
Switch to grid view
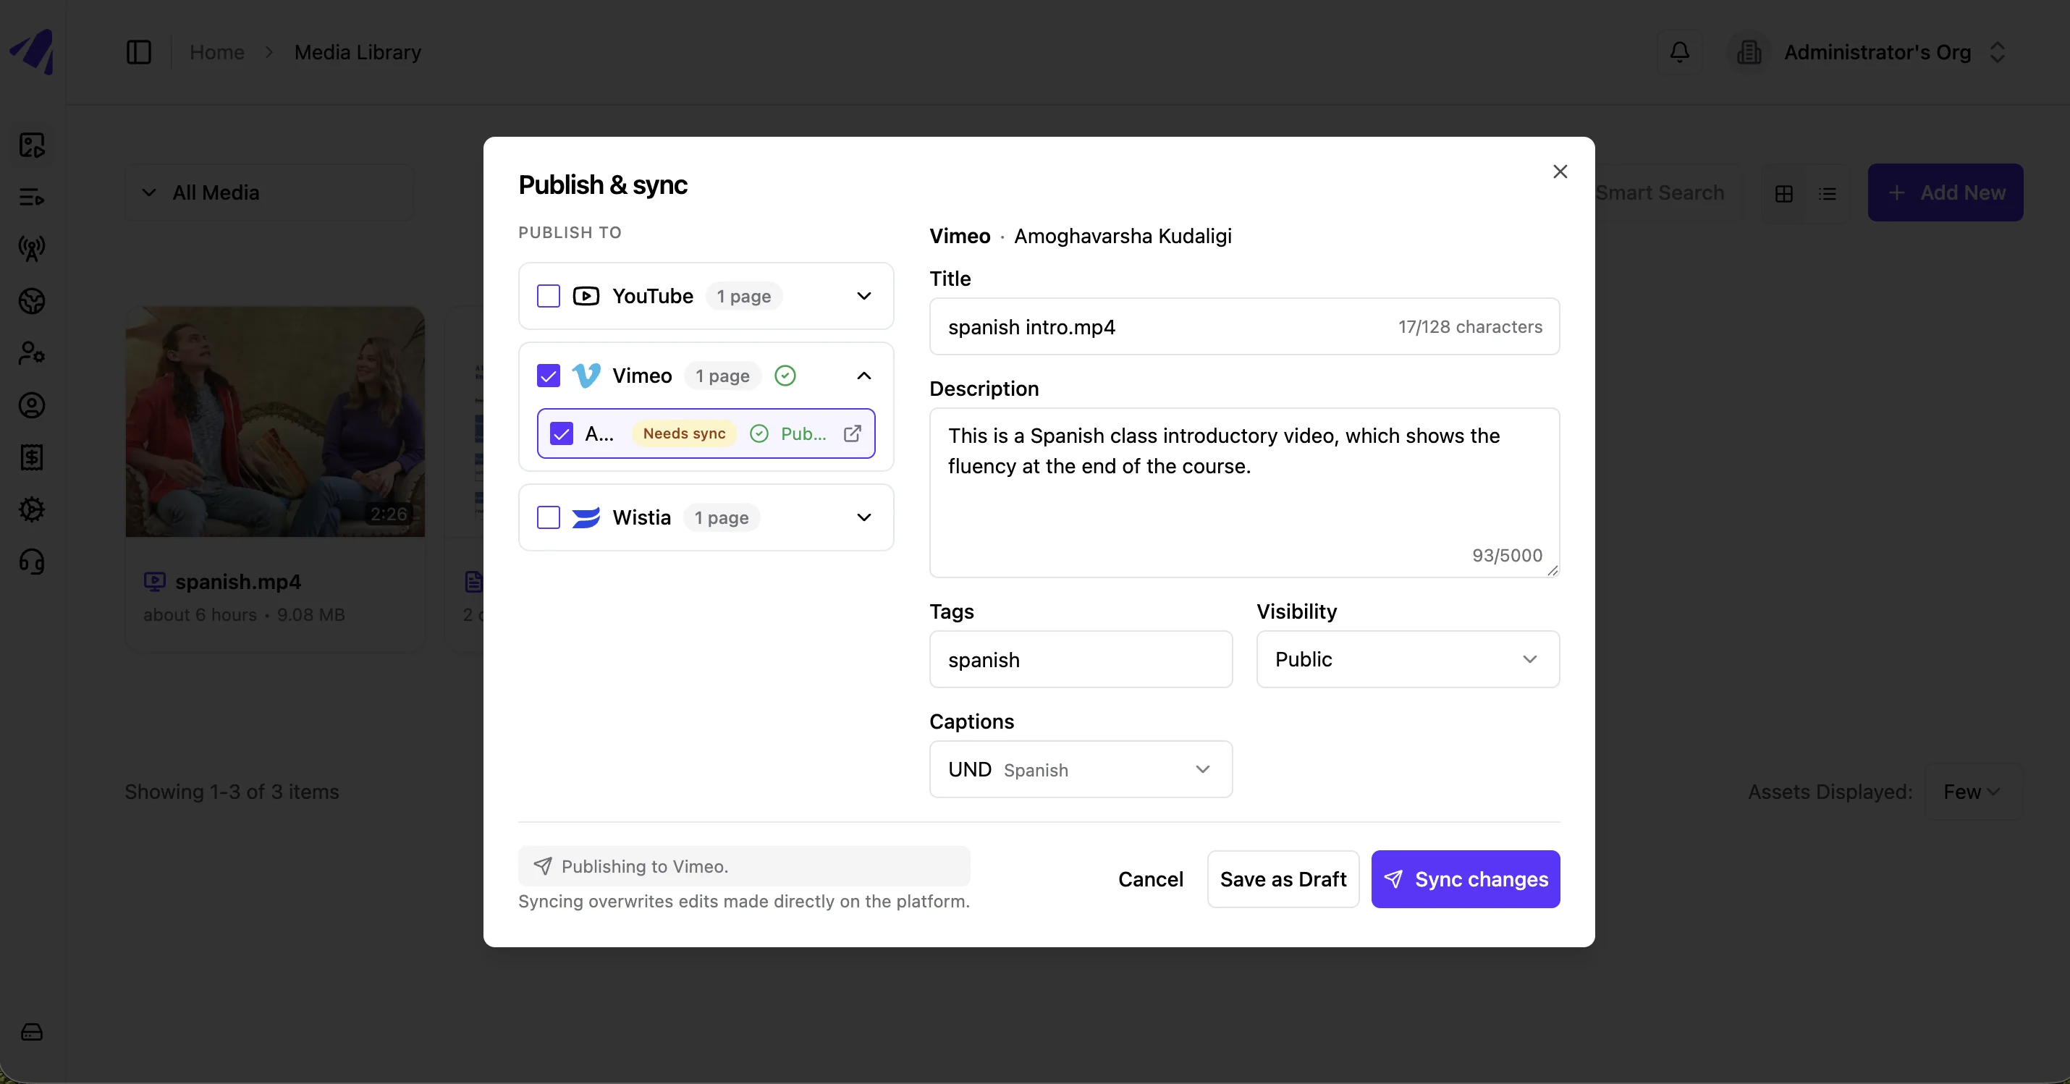click(1784, 194)
